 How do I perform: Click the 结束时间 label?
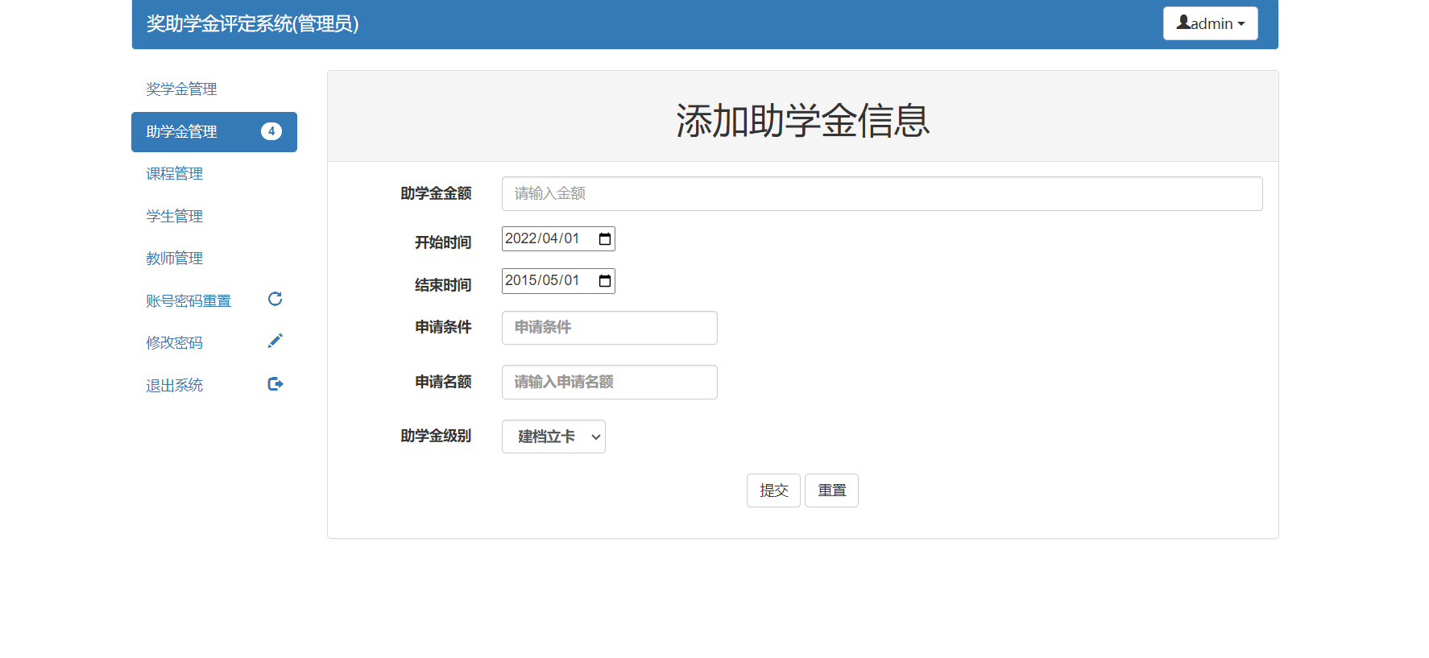pyautogui.click(x=443, y=285)
